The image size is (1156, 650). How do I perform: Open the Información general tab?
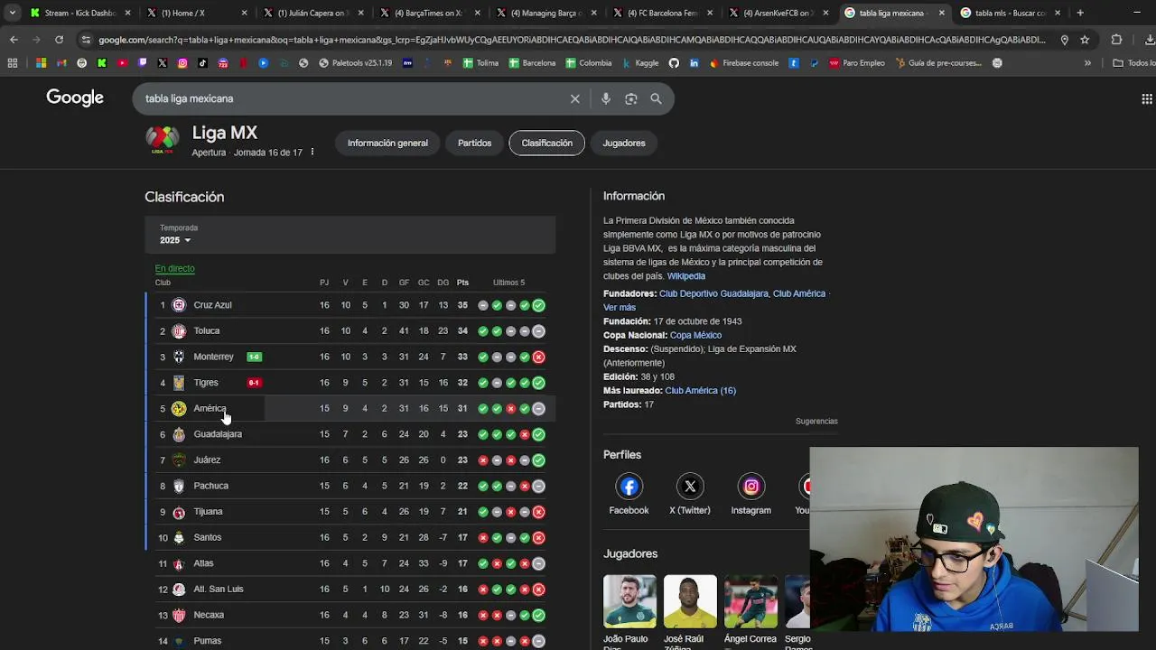[x=387, y=143]
